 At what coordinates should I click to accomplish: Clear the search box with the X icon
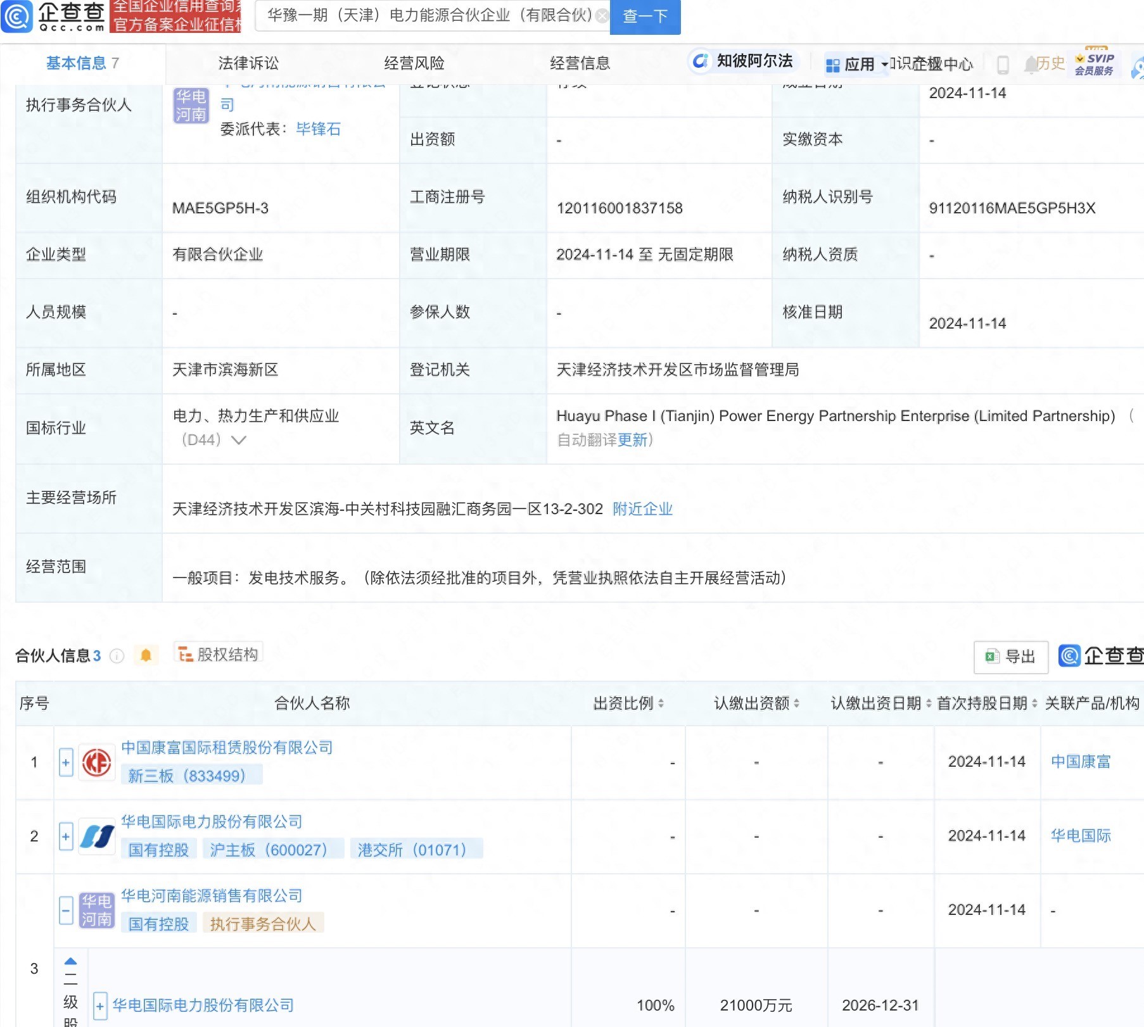pos(602,16)
